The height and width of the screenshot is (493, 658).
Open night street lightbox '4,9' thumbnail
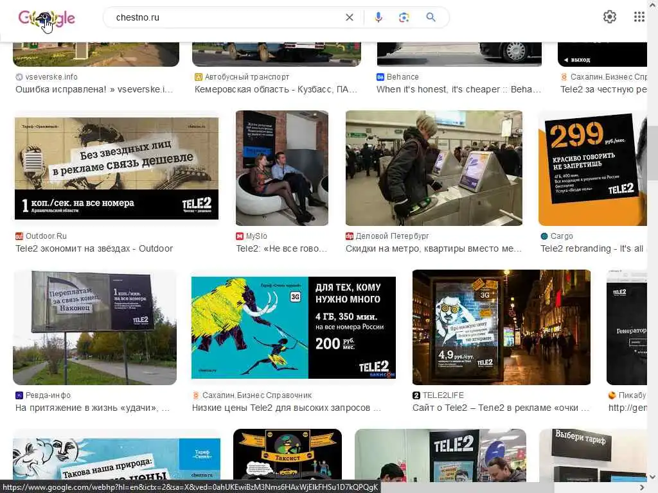tap(501, 327)
